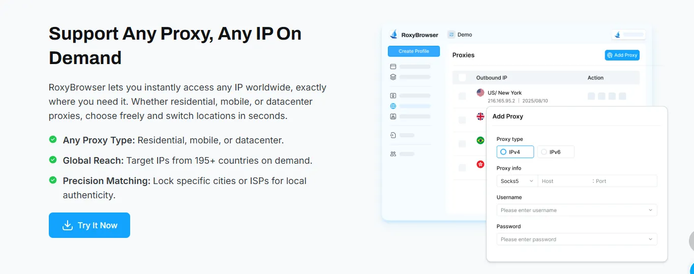Tick the select-all checkbox beside Outbound IP
This screenshot has width=694, height=274.
[462, 78]
